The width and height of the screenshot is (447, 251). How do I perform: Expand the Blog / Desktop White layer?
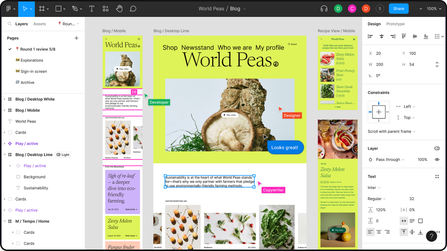pos(4,99)
